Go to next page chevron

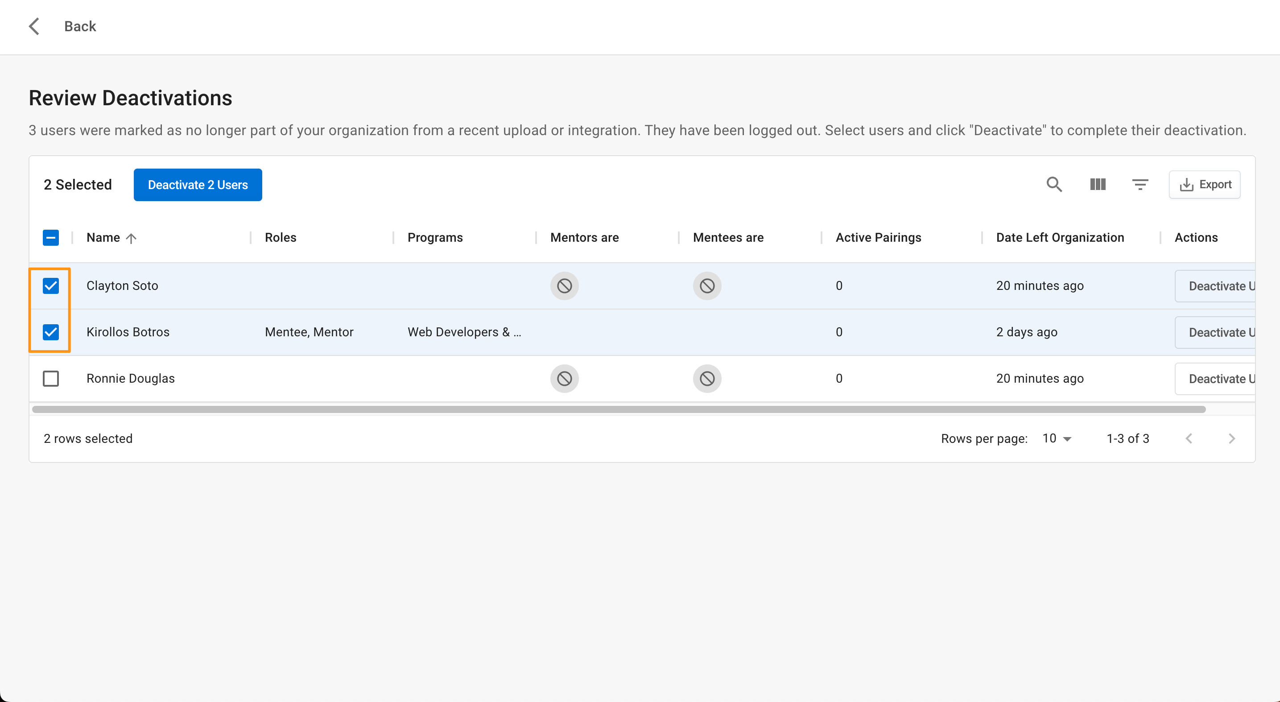[1231, 438]
